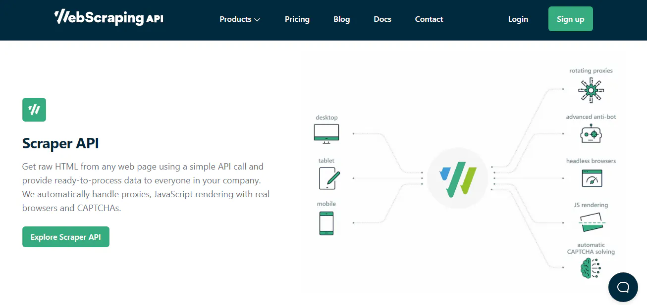This screenshot has height=305, width=647.
Task: Click the advanced anti-bot robot icon
Action: pos(591,133)
